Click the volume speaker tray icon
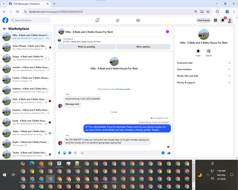This screenshot has width=238, height=190. click(212, 179)
